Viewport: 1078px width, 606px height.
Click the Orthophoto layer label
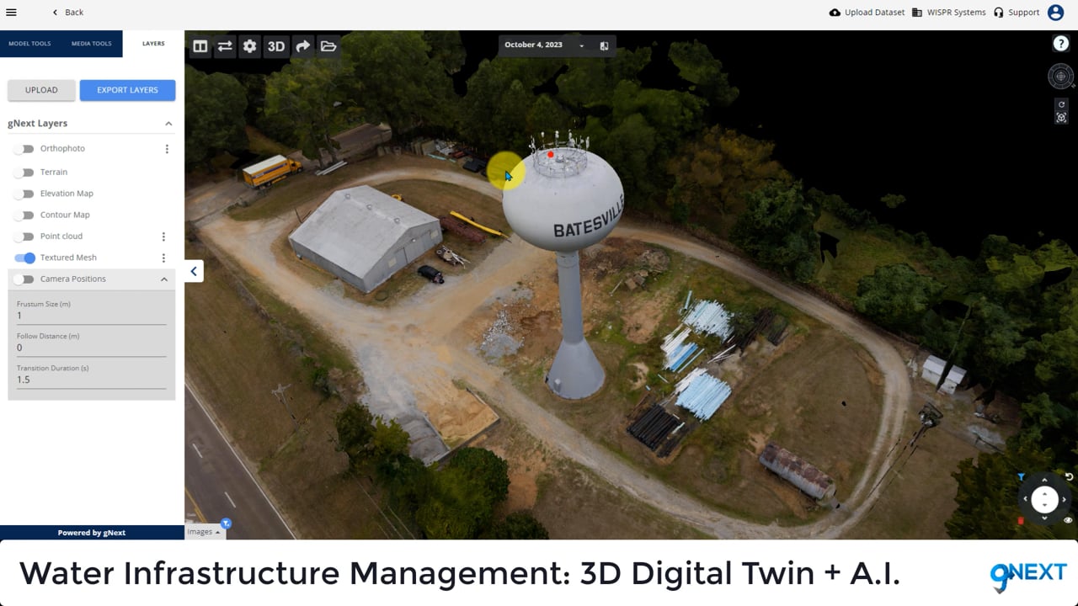click(62, 149)
